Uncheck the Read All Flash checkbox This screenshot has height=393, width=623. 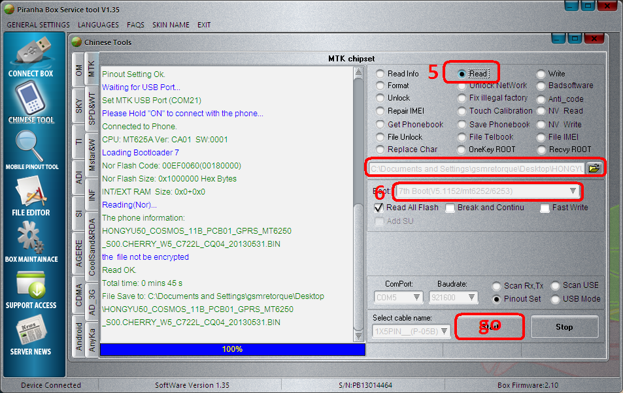pyautogui.click(x=379, y=208)
